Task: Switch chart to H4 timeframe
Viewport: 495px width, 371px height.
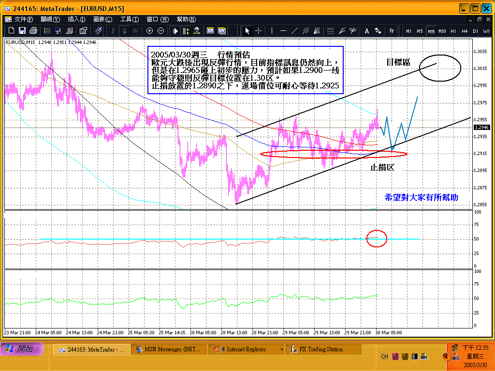Action: [x=465, y=31]
